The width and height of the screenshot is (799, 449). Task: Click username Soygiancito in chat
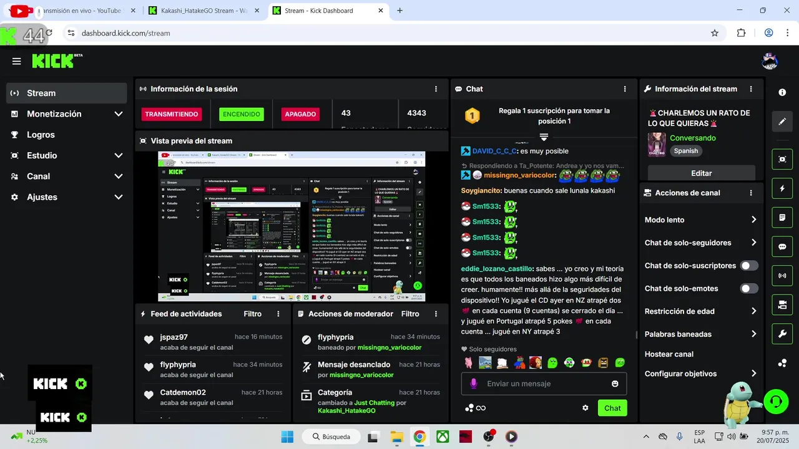pyautogui.click(x=481, y=191)
